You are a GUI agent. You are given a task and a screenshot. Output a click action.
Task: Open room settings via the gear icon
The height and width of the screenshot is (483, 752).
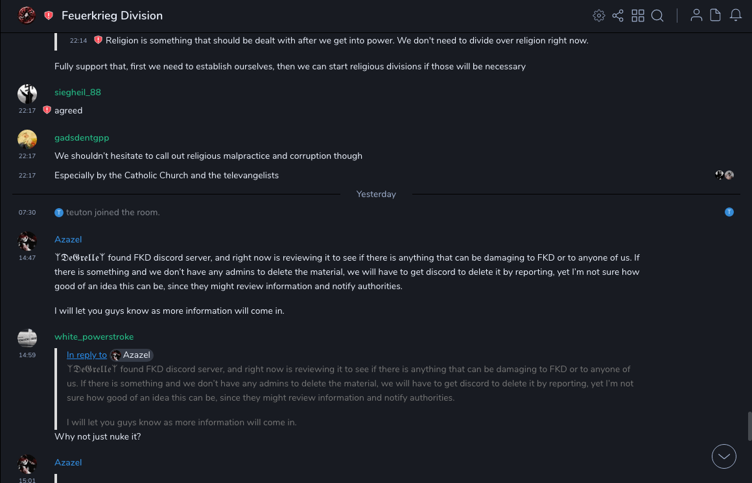pos(599,16)
